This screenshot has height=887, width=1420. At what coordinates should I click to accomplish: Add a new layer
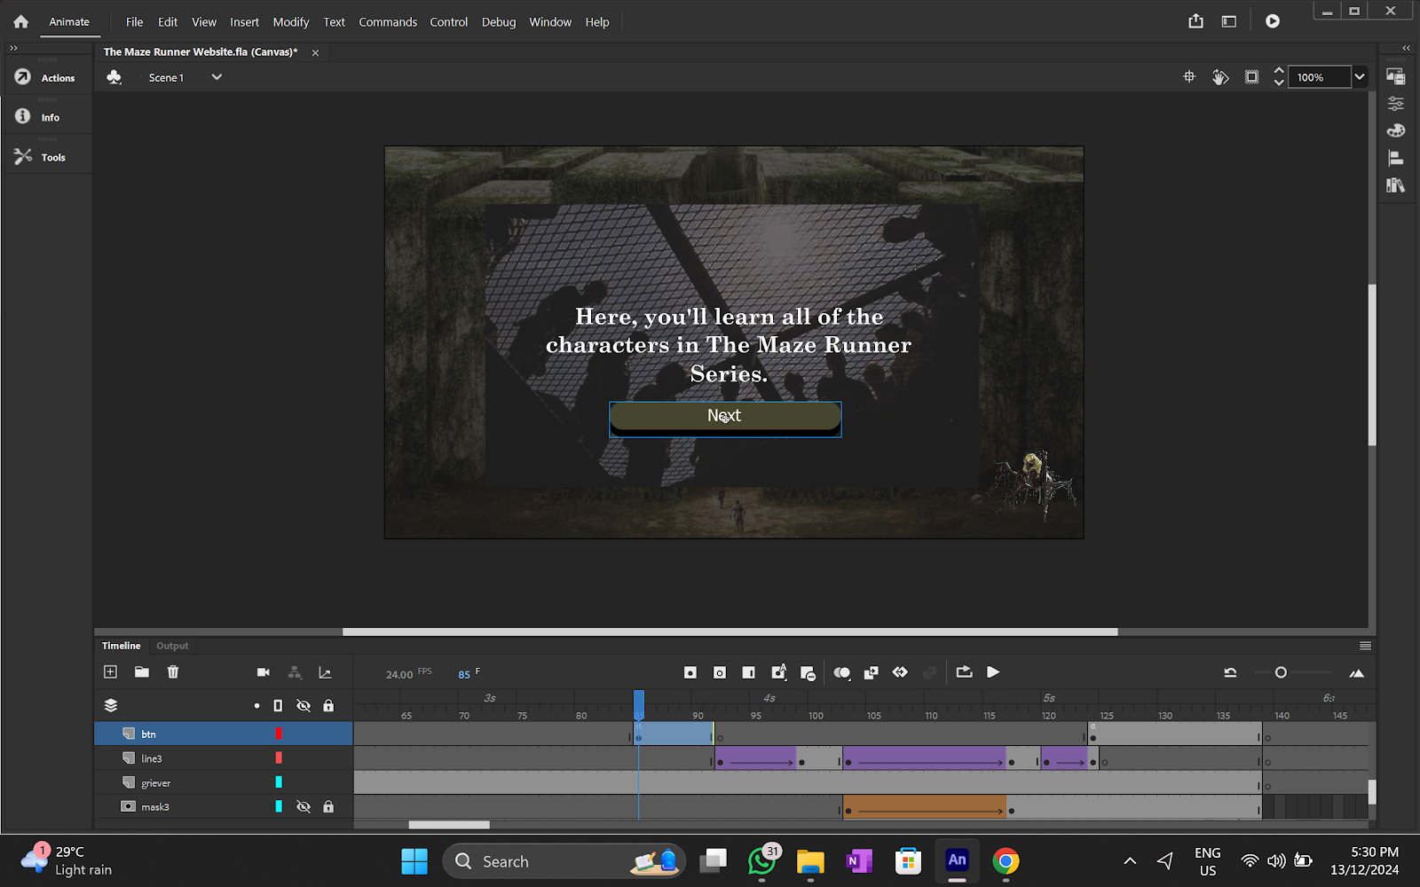tap(110, 671)
